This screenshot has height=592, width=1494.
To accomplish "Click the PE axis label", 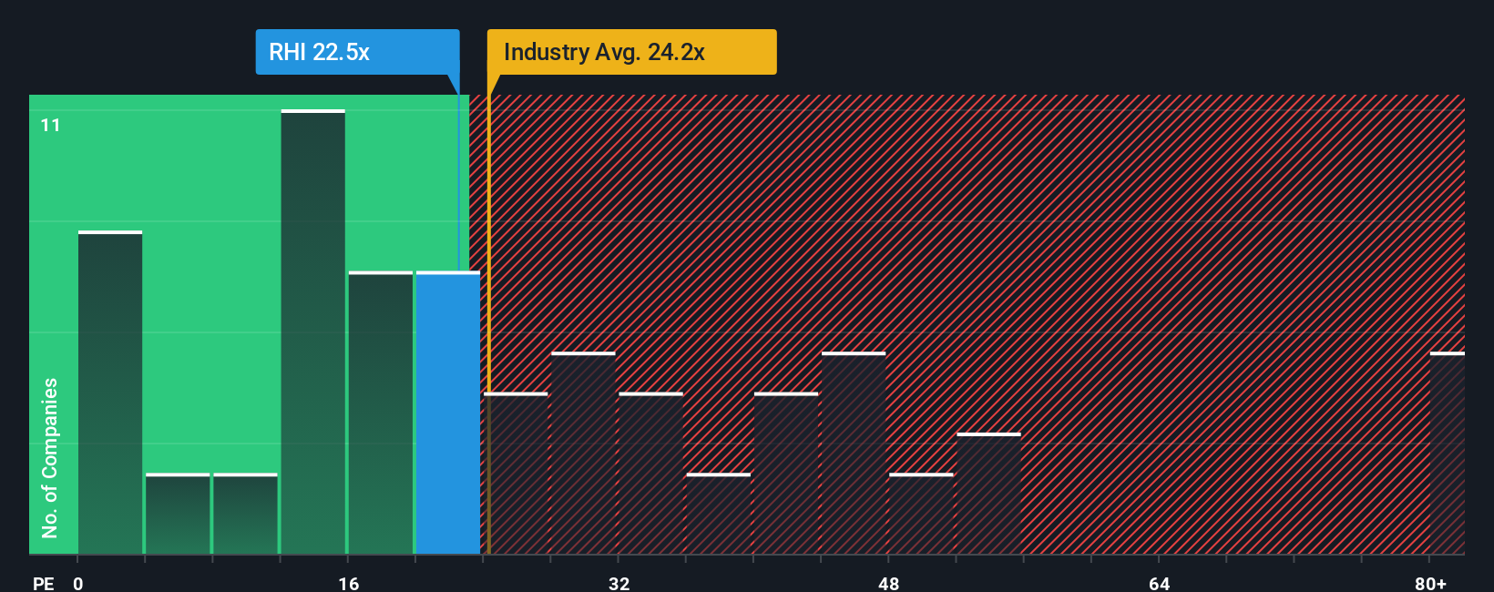I will click(44, 583).
